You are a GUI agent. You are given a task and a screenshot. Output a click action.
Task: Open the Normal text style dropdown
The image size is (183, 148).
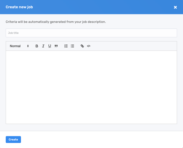point(19,46)
